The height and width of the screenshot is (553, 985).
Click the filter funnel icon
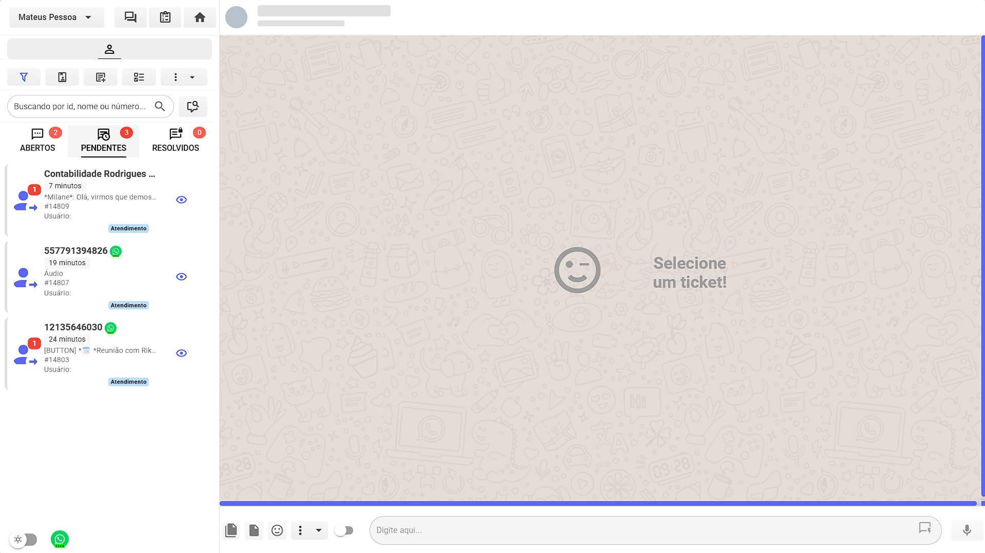point(24,77)
